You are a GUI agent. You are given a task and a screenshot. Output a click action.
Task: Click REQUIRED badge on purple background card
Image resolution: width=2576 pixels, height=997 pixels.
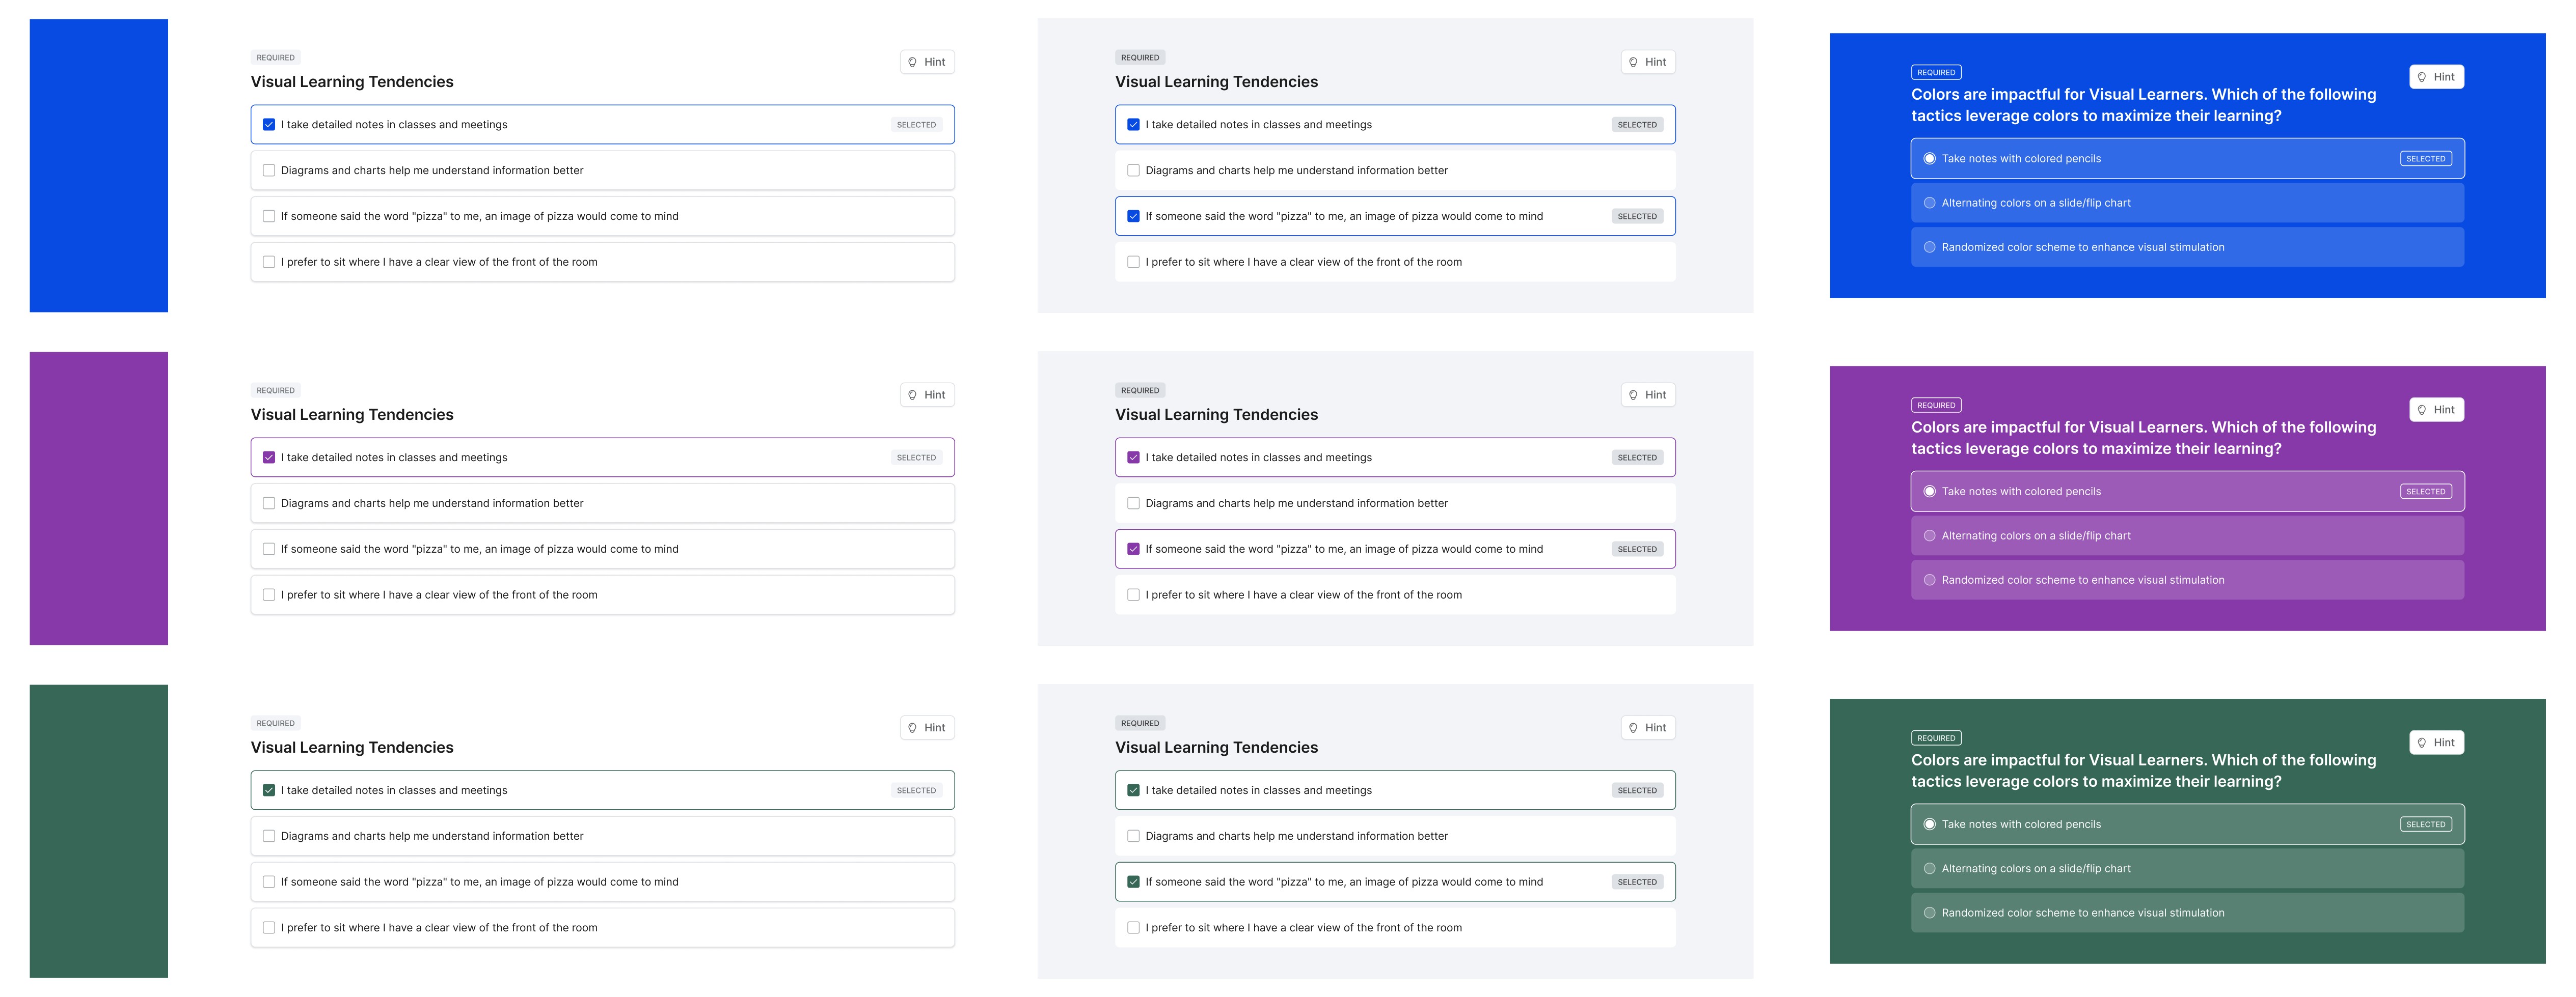(x=1936, y=406)
